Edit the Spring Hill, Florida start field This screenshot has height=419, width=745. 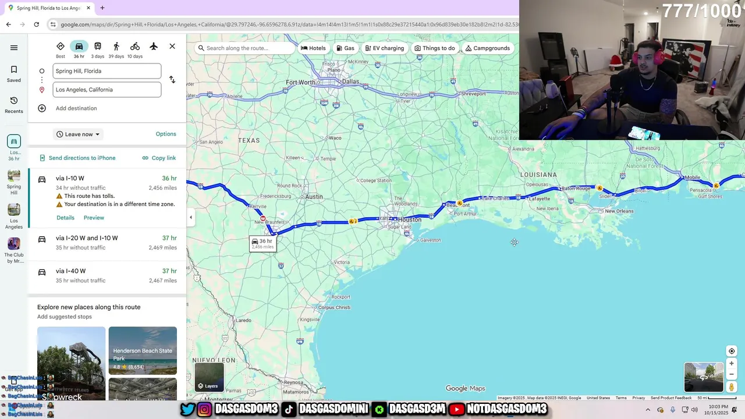[107, 71]
